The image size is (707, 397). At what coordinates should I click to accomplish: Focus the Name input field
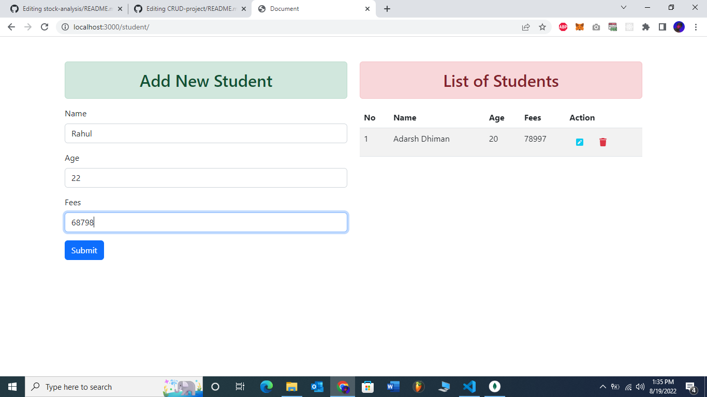[x=206, y=133]
